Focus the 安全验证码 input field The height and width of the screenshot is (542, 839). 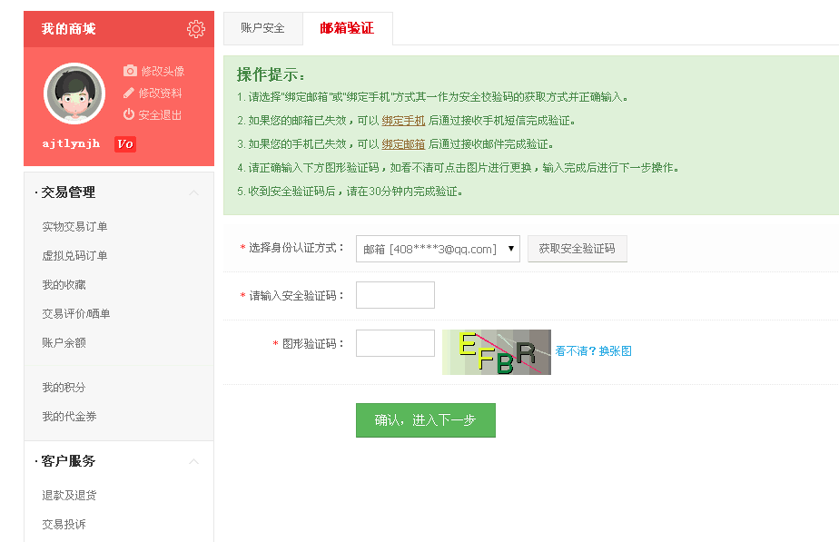395,295
